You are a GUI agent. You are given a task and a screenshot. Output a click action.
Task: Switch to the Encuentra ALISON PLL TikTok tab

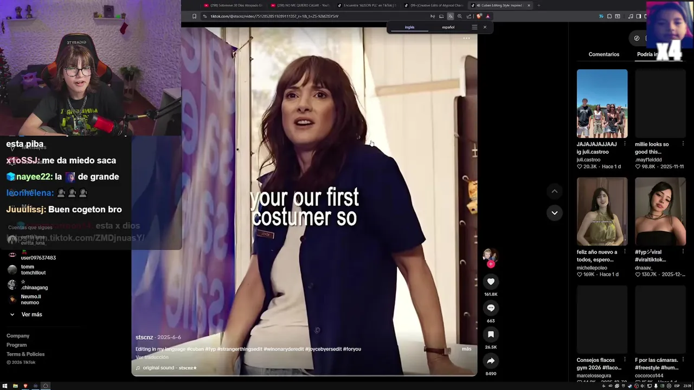click(367, 5)
